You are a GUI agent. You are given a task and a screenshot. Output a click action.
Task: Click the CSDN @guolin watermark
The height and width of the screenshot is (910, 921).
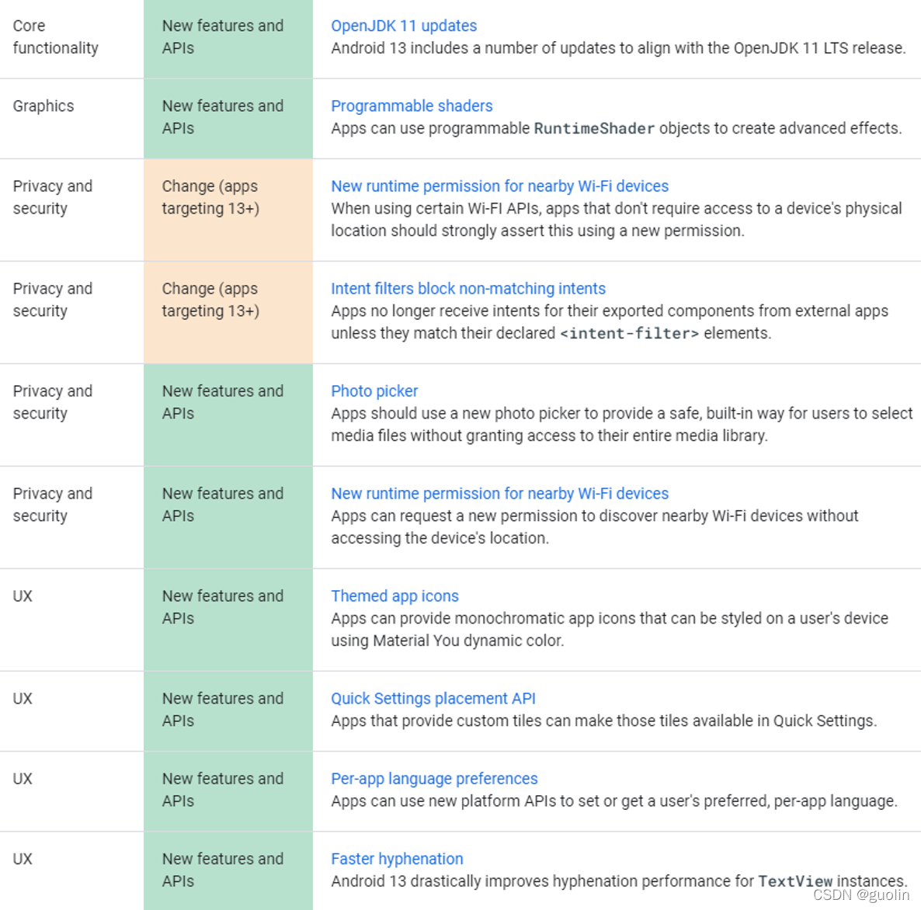pos(861,894)
